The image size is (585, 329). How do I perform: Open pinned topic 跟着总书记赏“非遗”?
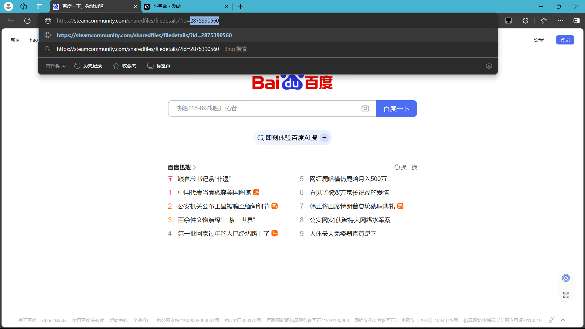(x=204, y=179)
